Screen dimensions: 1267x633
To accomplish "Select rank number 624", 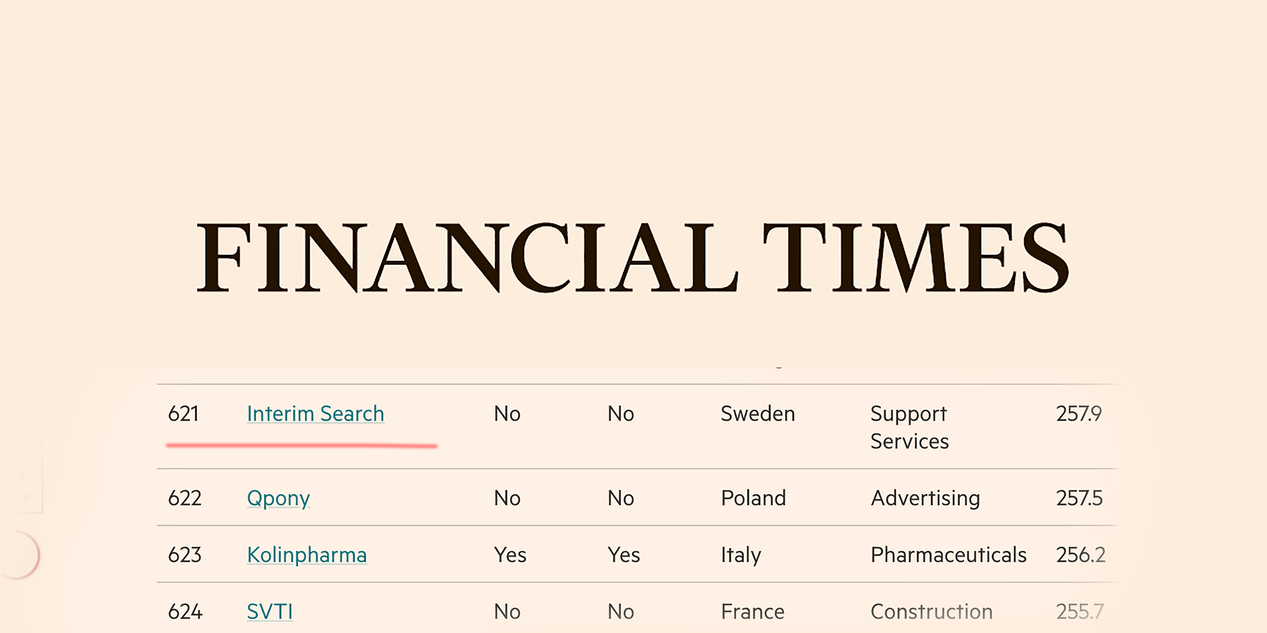I will pos(185,612).
